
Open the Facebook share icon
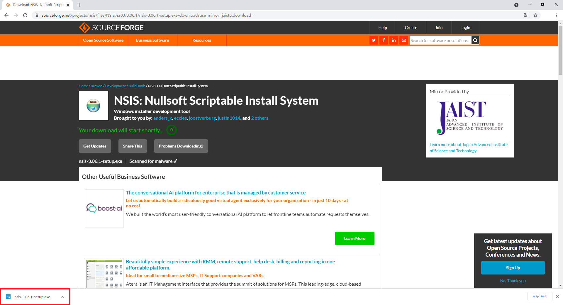384,40
